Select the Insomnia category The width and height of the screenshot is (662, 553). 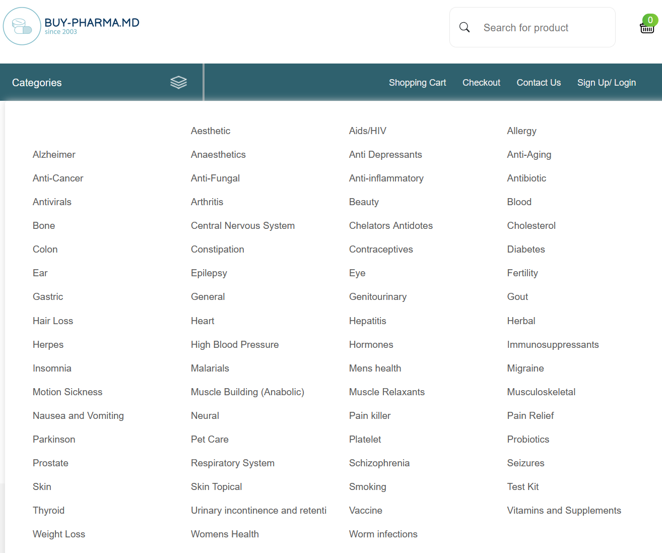point(52,368)
